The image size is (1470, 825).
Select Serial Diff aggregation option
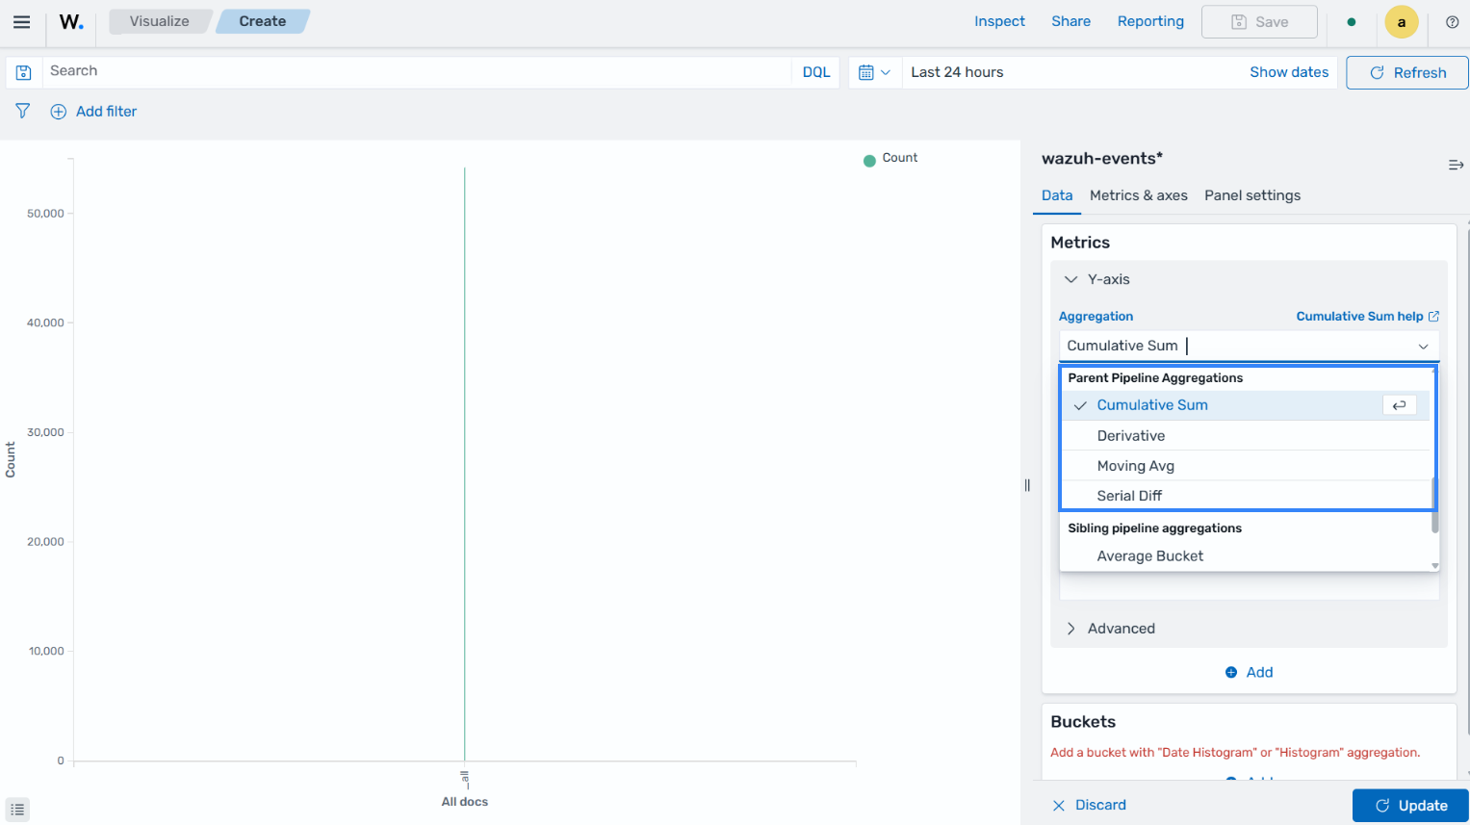tap(1248, 496)
